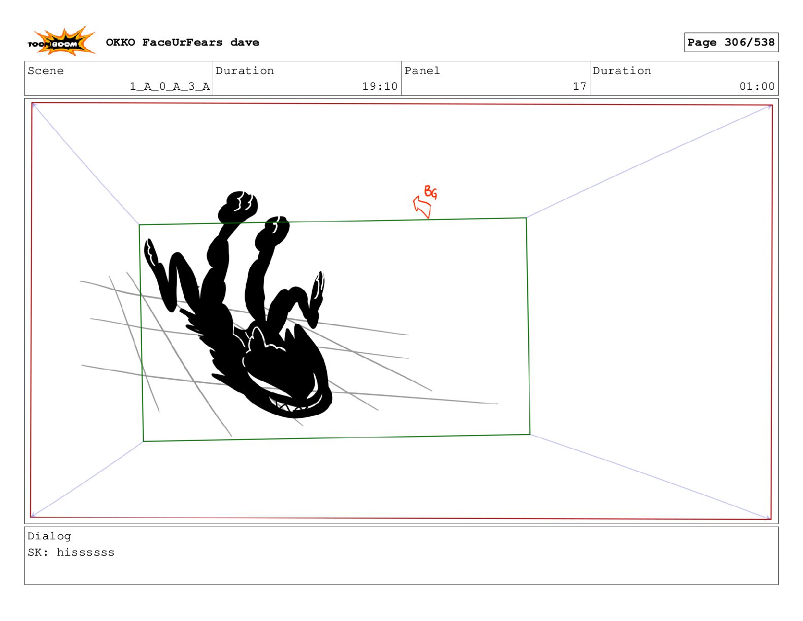The width and height of the screenshot is (803, 621).
Task: Click the 'Page 306/538' box
Action: (731, 43)
